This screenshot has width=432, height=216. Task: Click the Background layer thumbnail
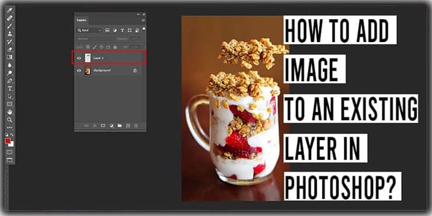88,70
